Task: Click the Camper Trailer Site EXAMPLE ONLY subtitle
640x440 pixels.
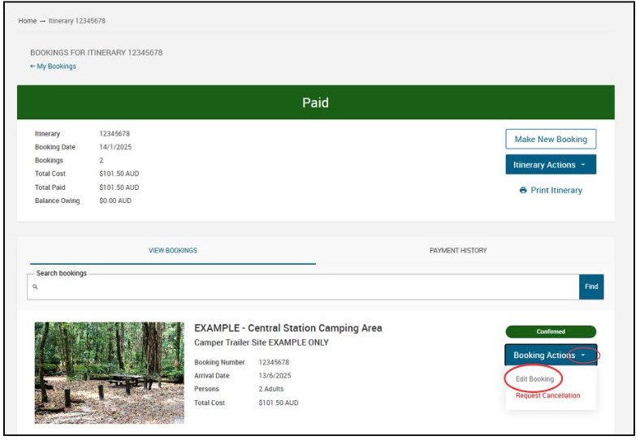Action: (x=262, y=343)
